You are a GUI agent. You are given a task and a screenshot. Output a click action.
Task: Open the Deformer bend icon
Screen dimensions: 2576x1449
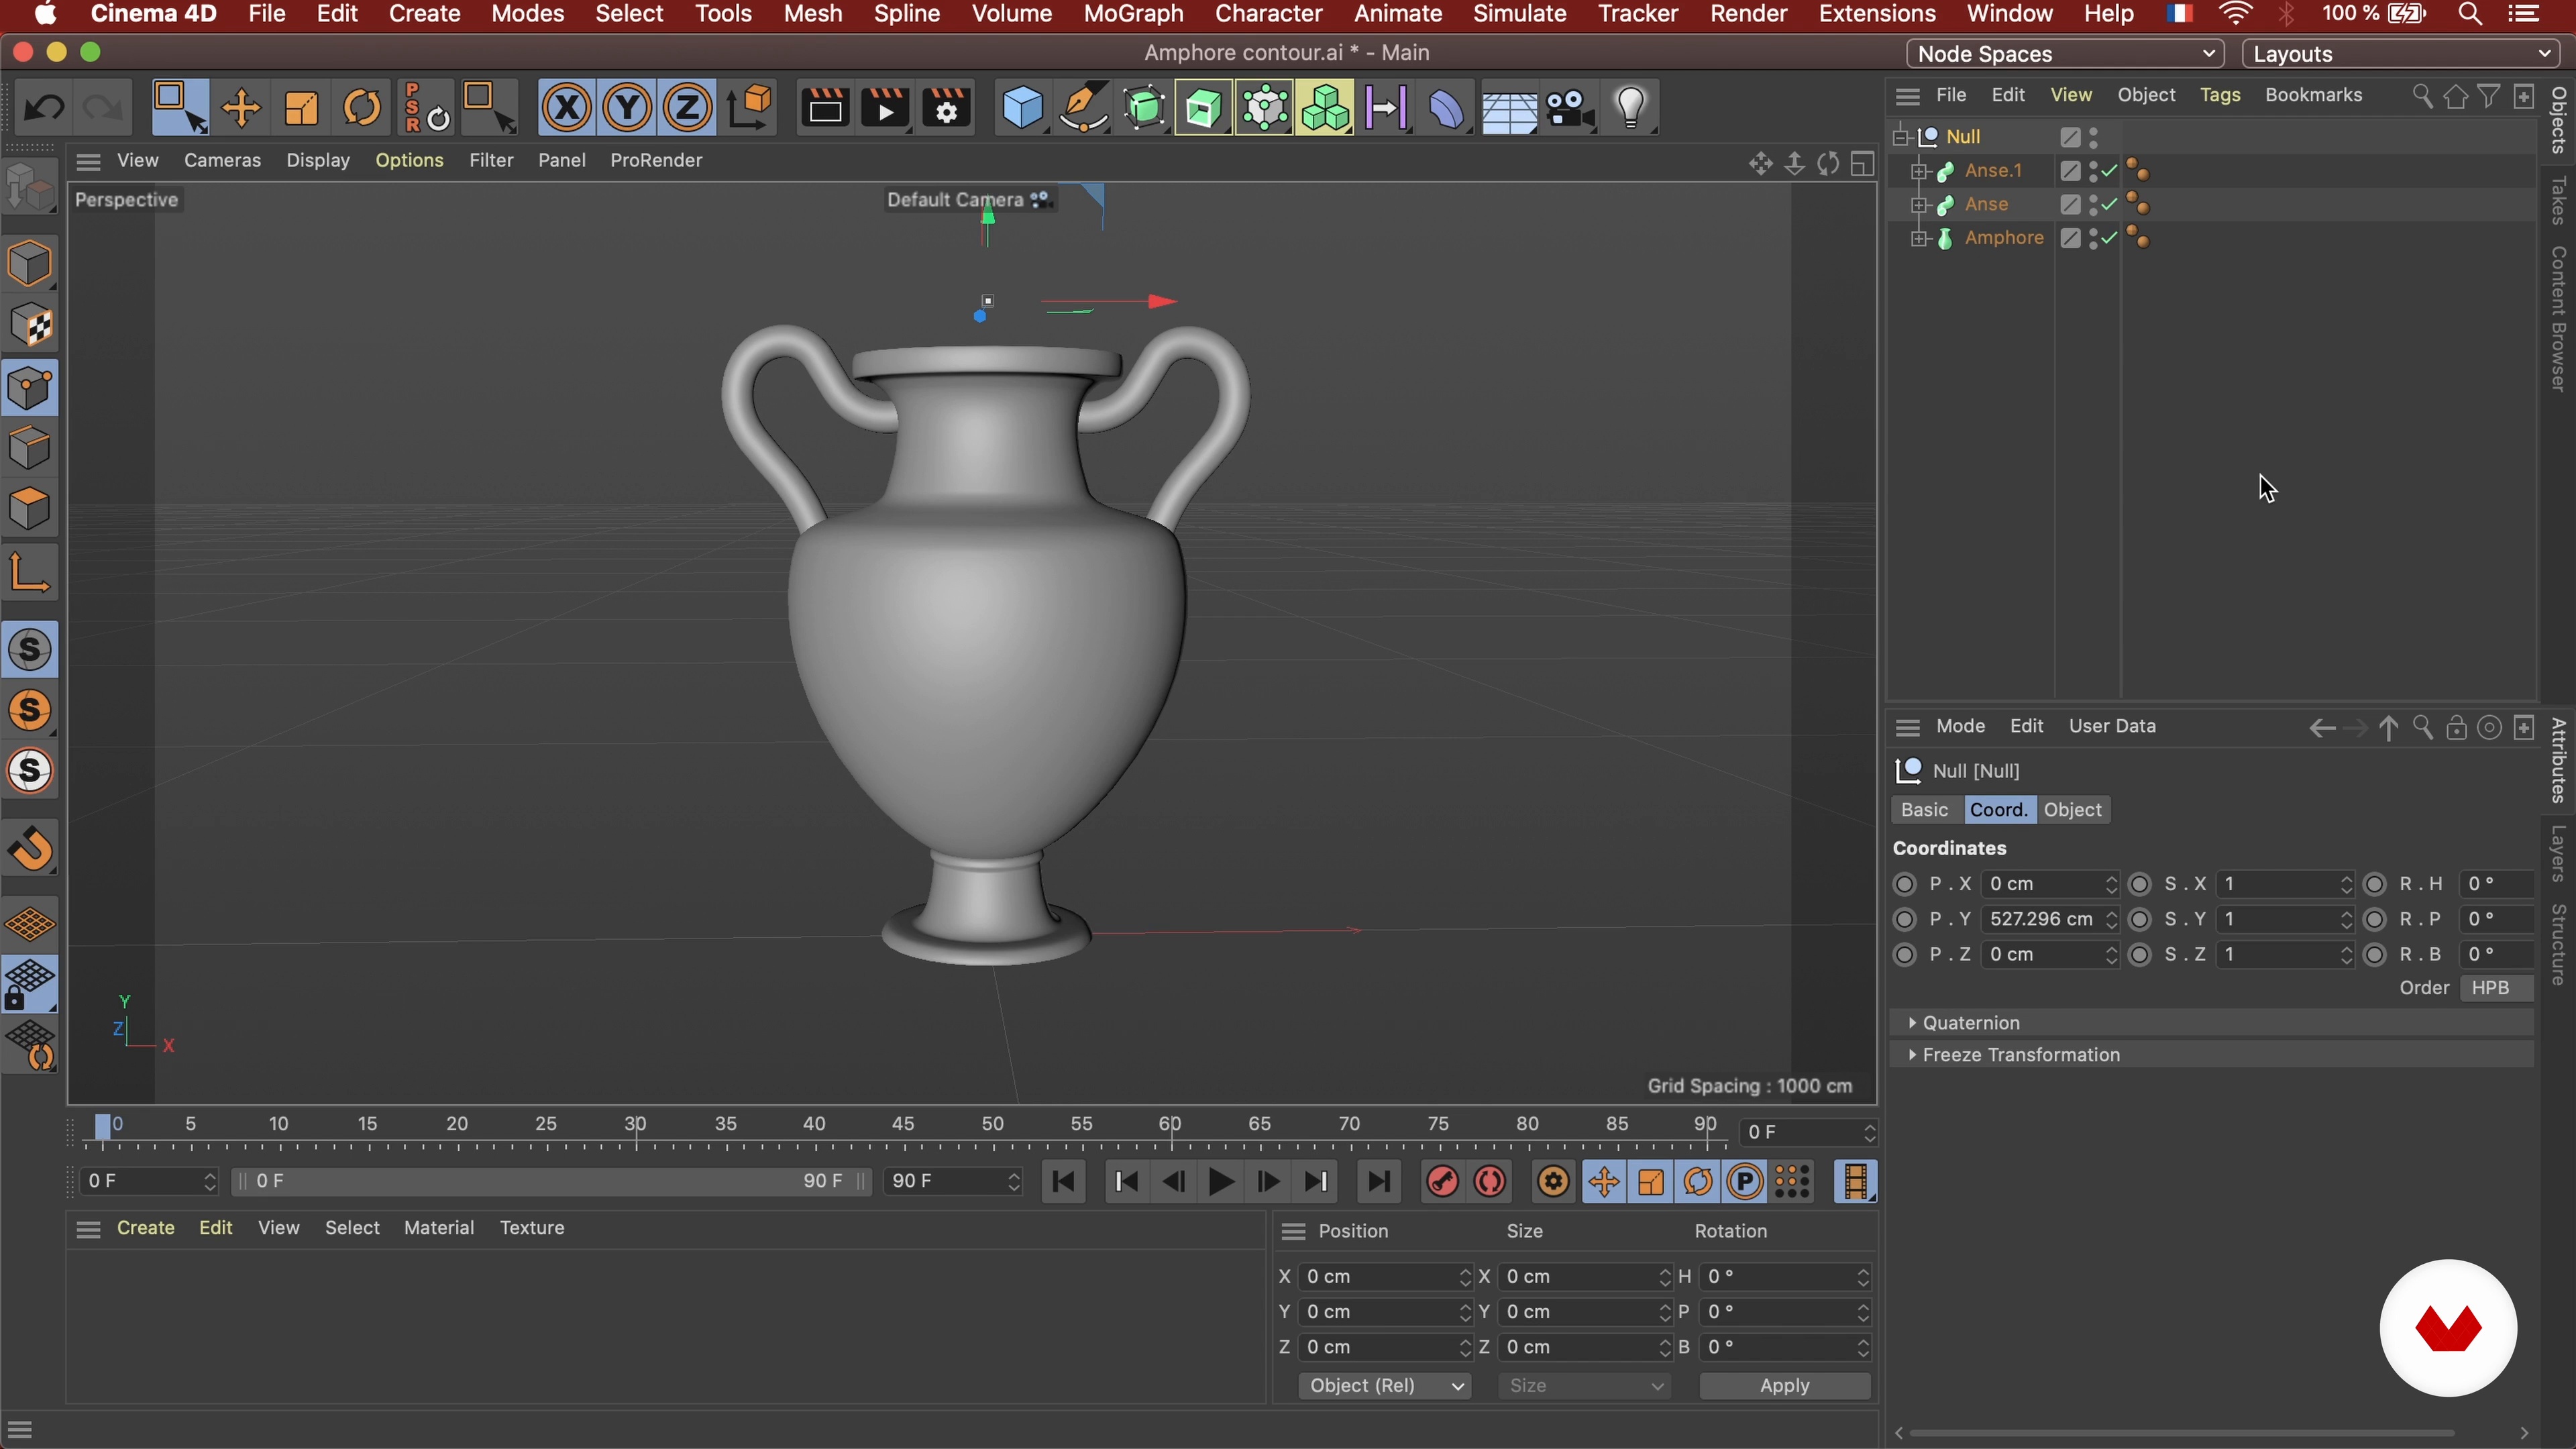[x=1447, y=107]
